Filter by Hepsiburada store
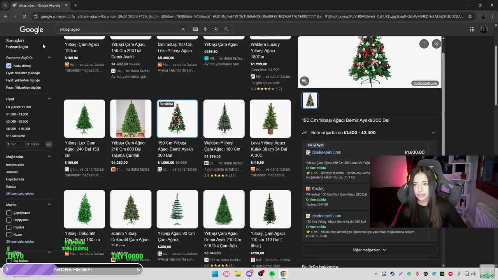The height and width of the screenshot is (280, 498). [x=15, y=179]
